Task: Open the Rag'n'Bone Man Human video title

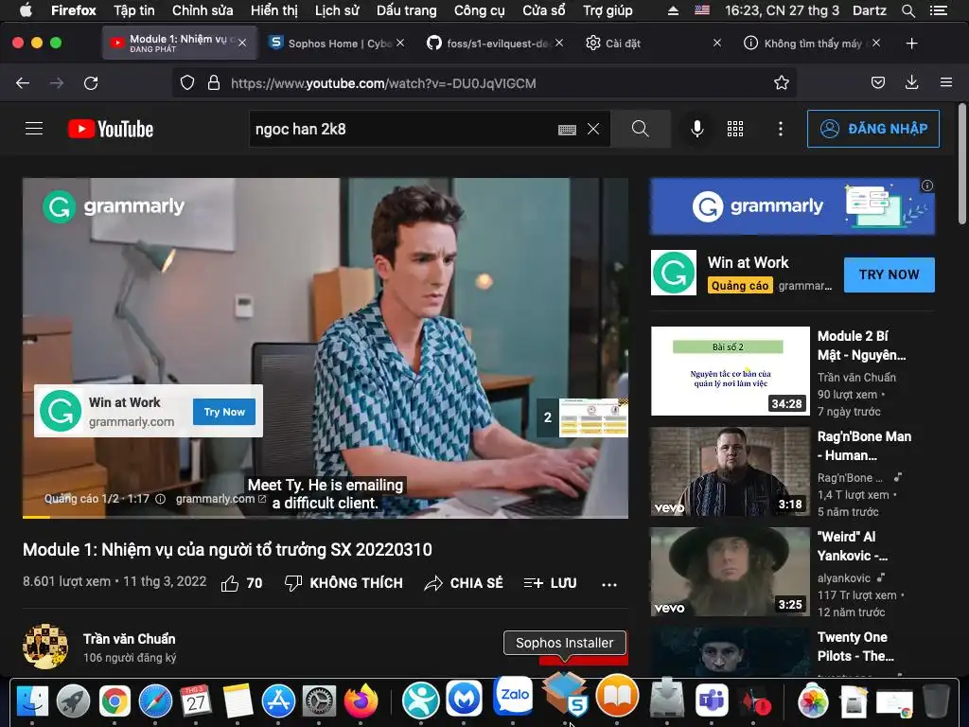Action: [x=864, y=446]
